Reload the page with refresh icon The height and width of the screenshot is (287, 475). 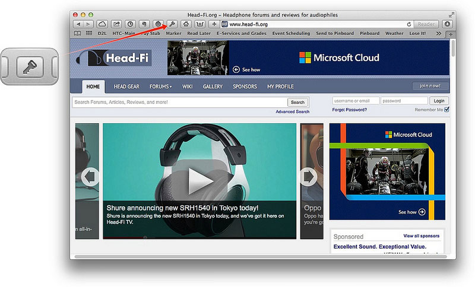pos(409,24)
